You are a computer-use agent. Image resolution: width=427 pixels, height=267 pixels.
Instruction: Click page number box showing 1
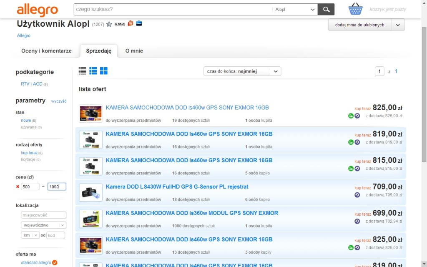click(x=379, y=71)
